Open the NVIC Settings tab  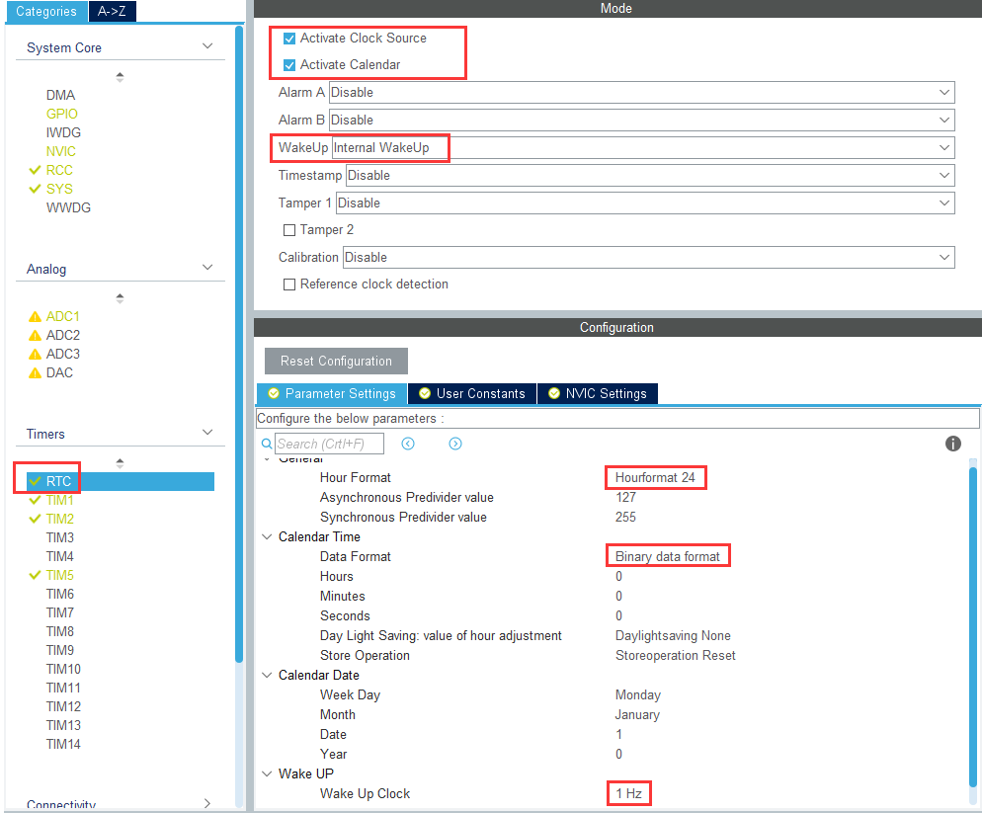(x=598, y=393)
